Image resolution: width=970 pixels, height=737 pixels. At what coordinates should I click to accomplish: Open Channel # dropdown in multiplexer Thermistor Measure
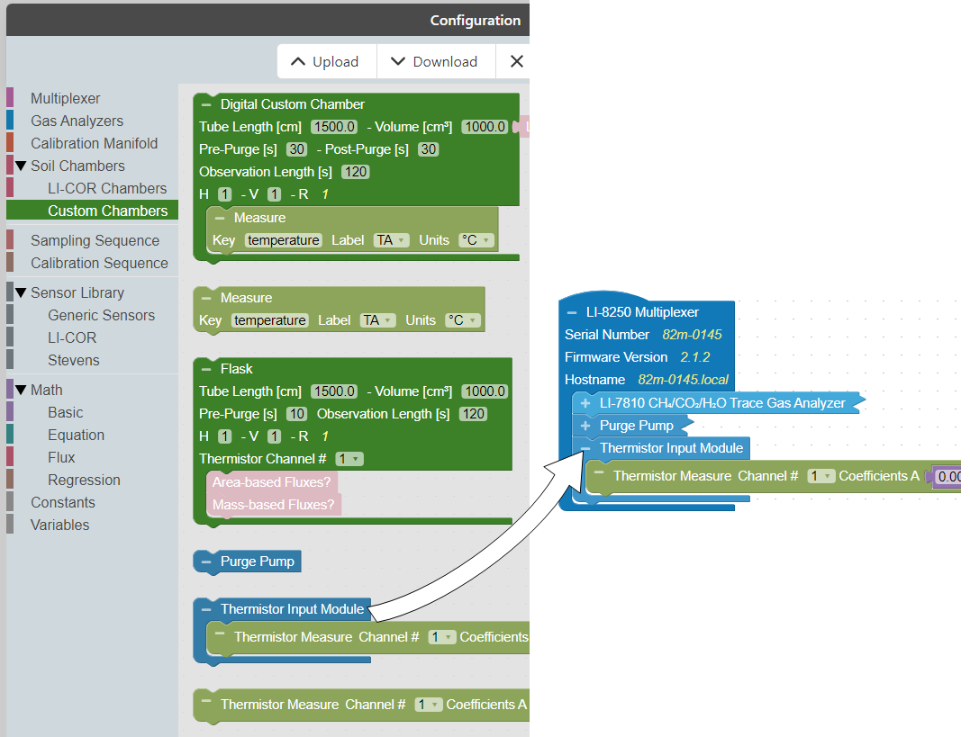[x=820, y=476]
